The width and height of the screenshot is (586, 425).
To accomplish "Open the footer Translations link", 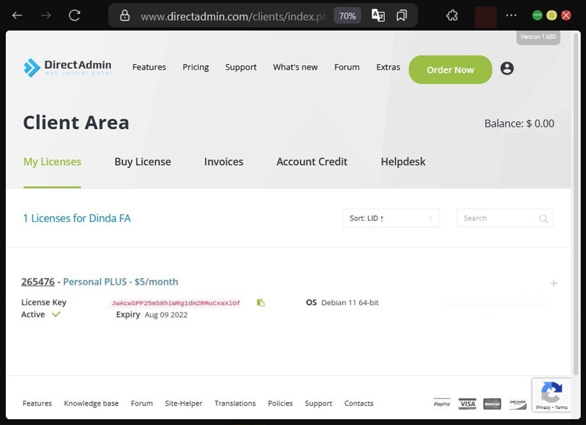I will pos(235,403).
